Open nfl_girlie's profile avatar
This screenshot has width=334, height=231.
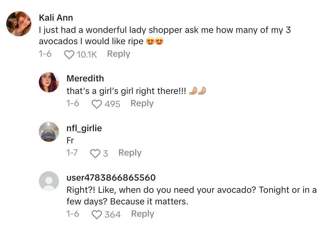[49, 132]
